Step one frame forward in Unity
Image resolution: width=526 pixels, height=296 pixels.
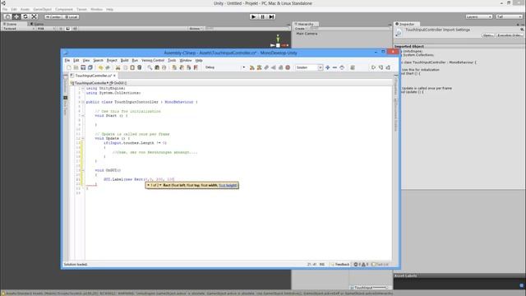271,16
